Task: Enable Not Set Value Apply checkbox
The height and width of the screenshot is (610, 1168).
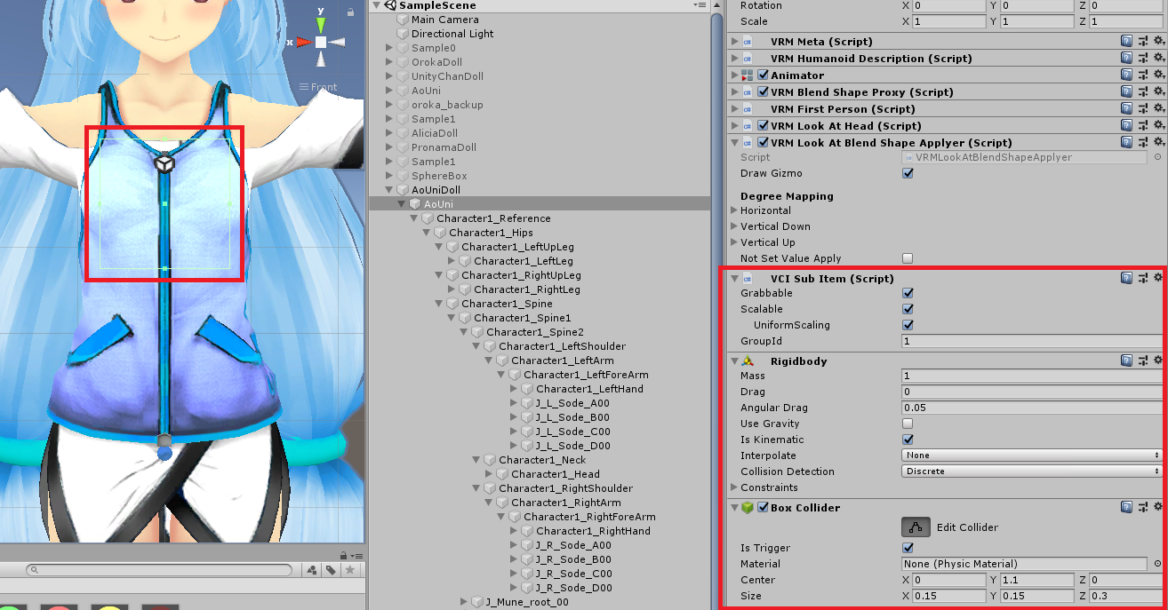Action: click(x=908, y=258)
